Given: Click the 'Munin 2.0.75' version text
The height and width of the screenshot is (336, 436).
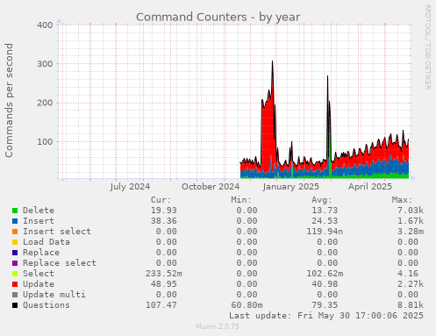Looking at the screenshot, I should [x=218, y=326].
